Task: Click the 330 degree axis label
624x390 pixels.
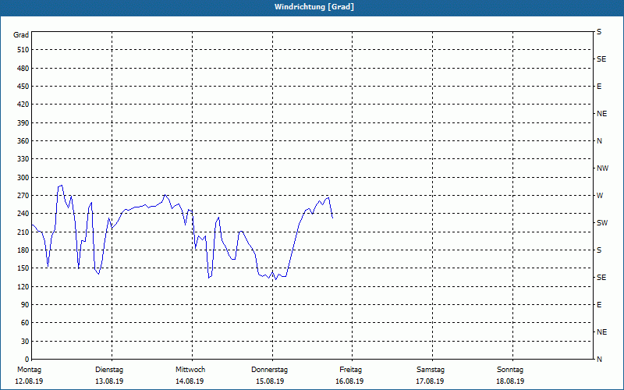Action: pos(23,159)
